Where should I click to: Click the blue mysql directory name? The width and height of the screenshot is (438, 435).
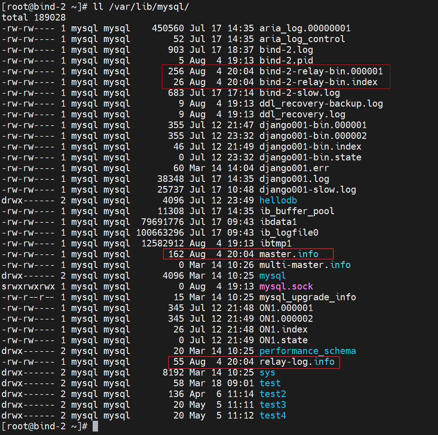tap(272, 276)
